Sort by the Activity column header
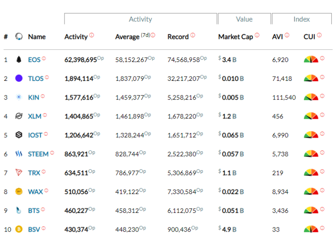Viewport: 334px width, 234px height. pos(76,37)
